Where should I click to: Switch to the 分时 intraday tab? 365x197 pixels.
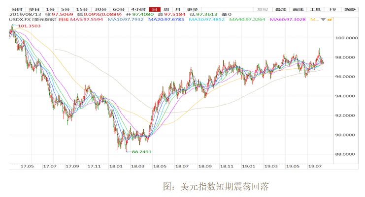click(x=17, y=9)
